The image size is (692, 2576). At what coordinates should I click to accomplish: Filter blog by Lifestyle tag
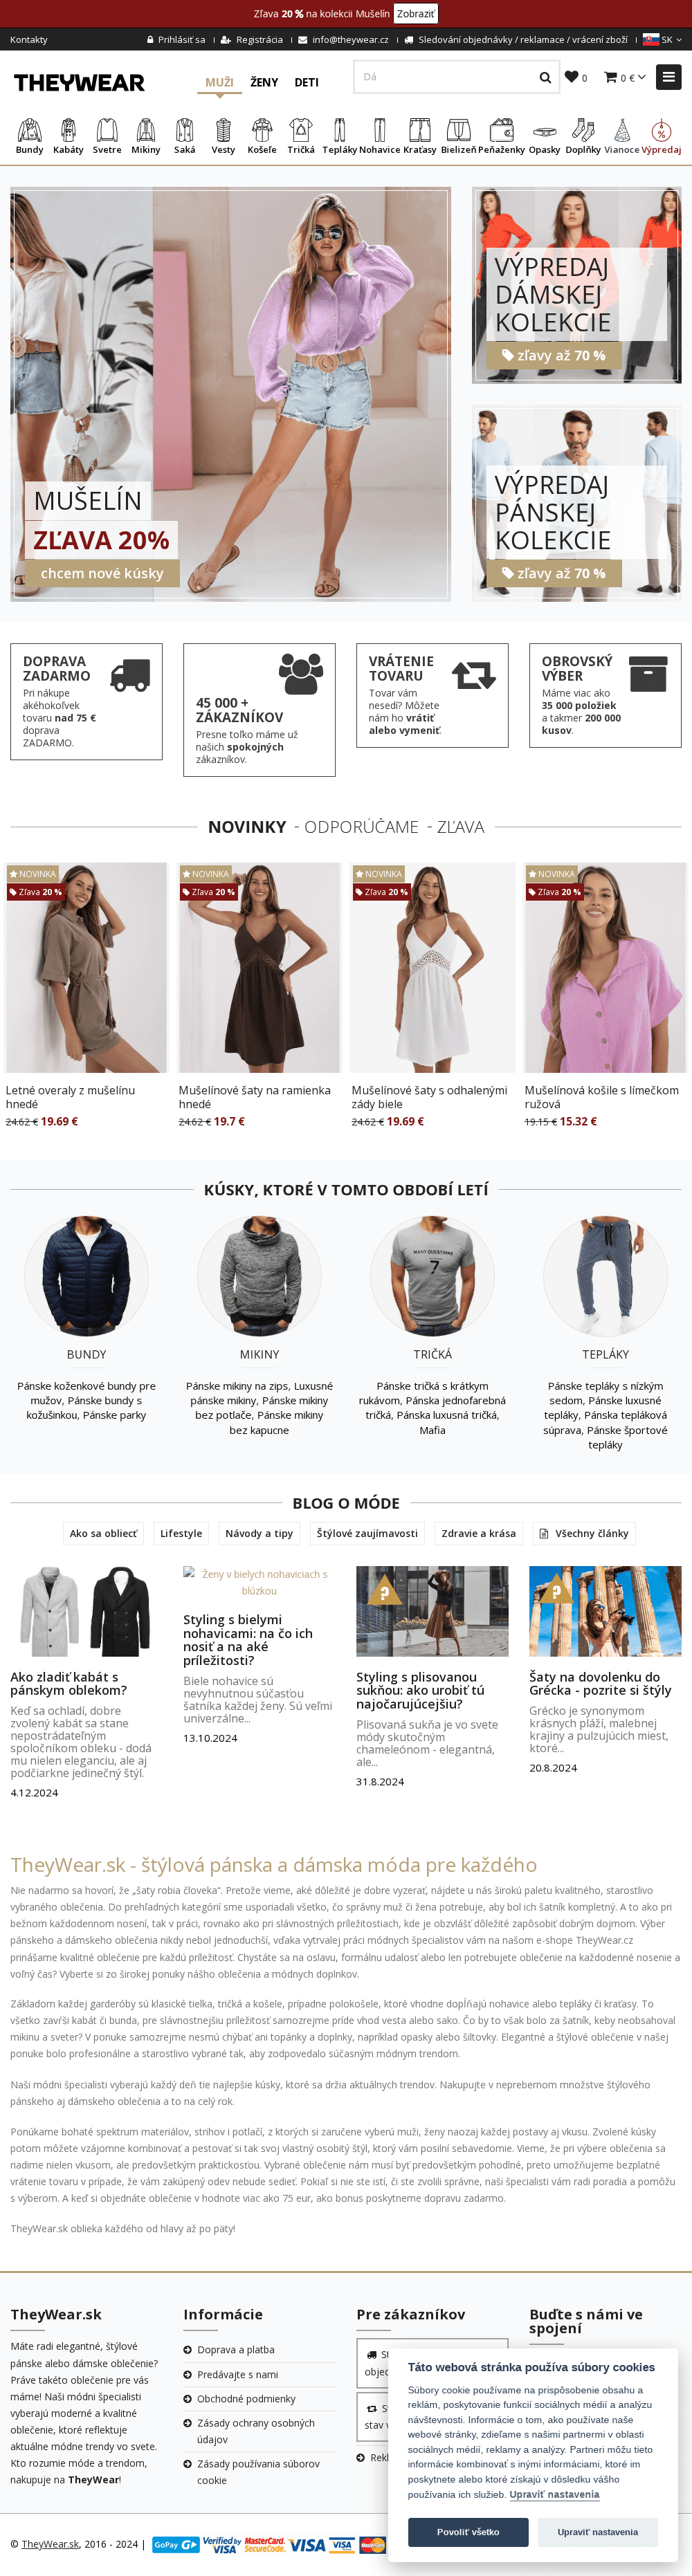(181, 1533)
